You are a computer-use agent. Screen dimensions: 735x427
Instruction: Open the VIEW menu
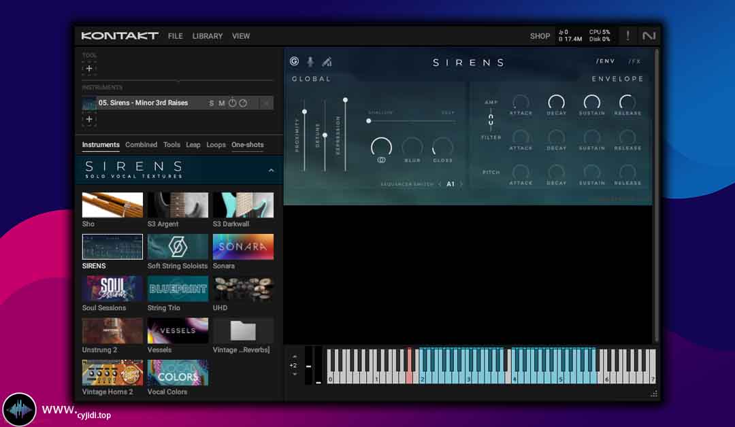(241, 36)
